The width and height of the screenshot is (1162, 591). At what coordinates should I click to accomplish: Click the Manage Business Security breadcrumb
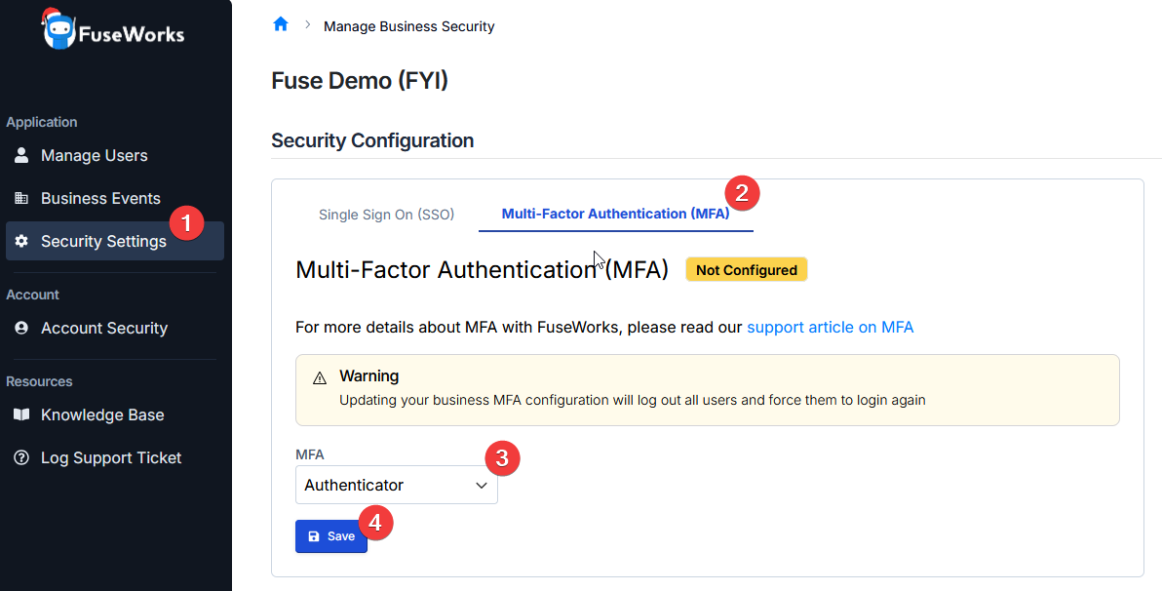(x=408, y=25)
